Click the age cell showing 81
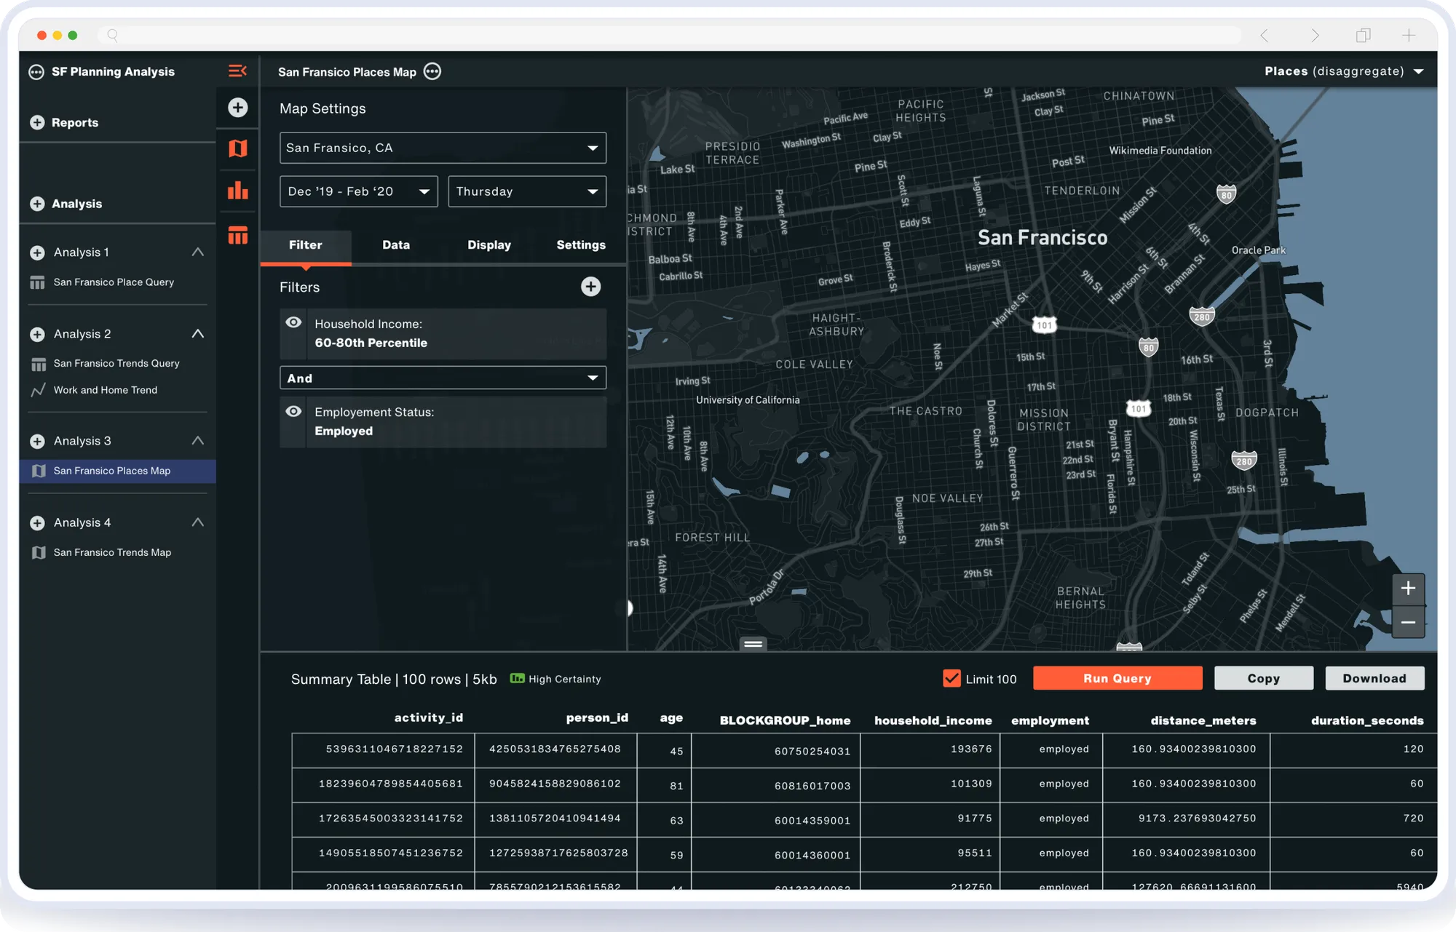 (x=664, y=785)
